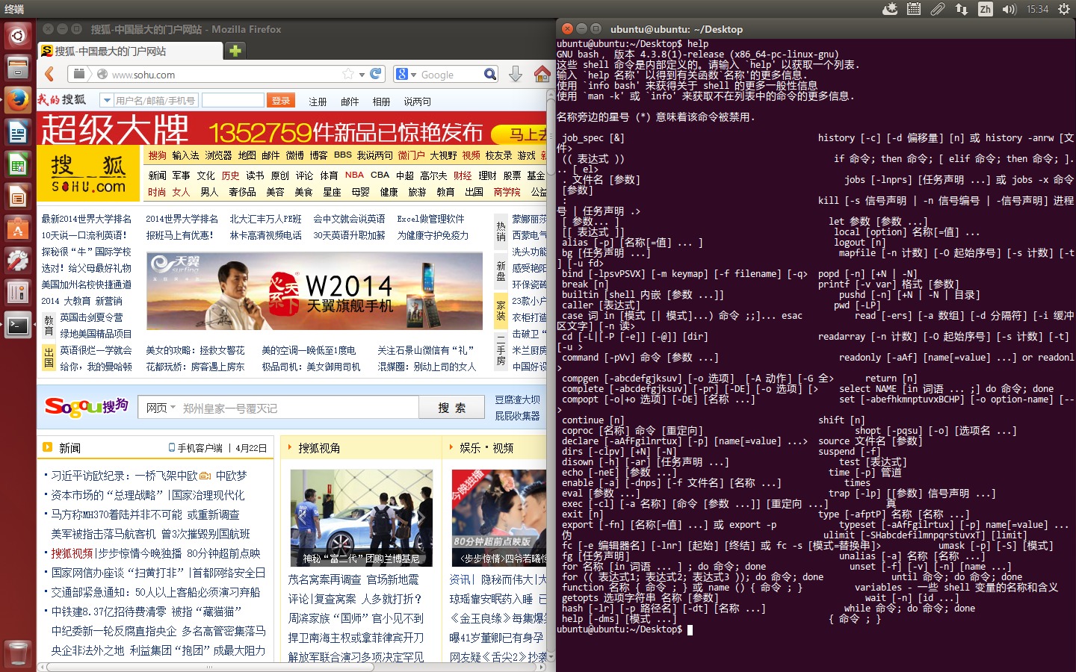Click the 步步惊情 entertainment thumbnail
The image size is (1076, 672).
499,517
